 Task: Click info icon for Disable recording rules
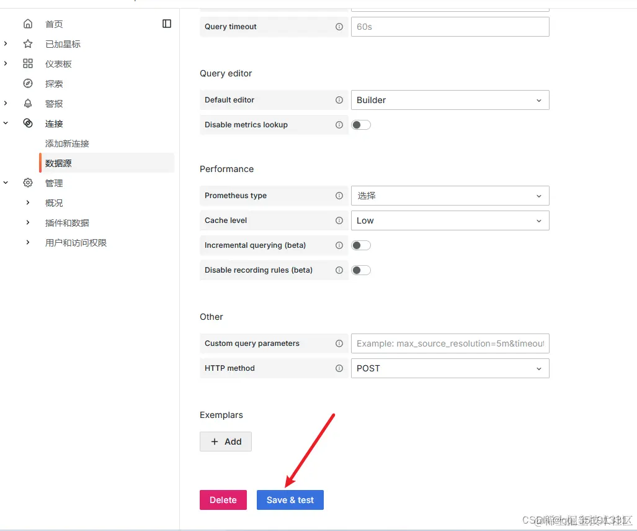[339, 270]
